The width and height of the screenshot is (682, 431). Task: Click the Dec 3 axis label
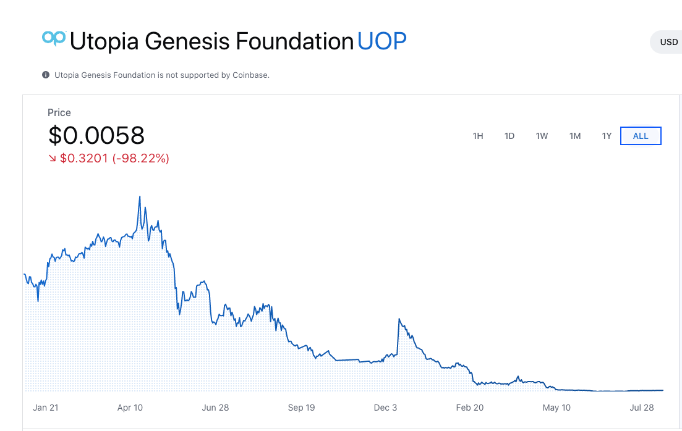385,408
